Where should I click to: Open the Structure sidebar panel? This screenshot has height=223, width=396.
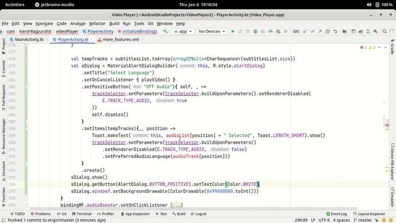(4, 171)
